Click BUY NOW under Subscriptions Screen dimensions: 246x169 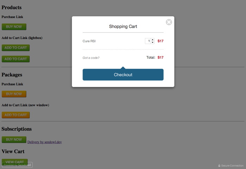pyautogui.click(x=14, y=140)
